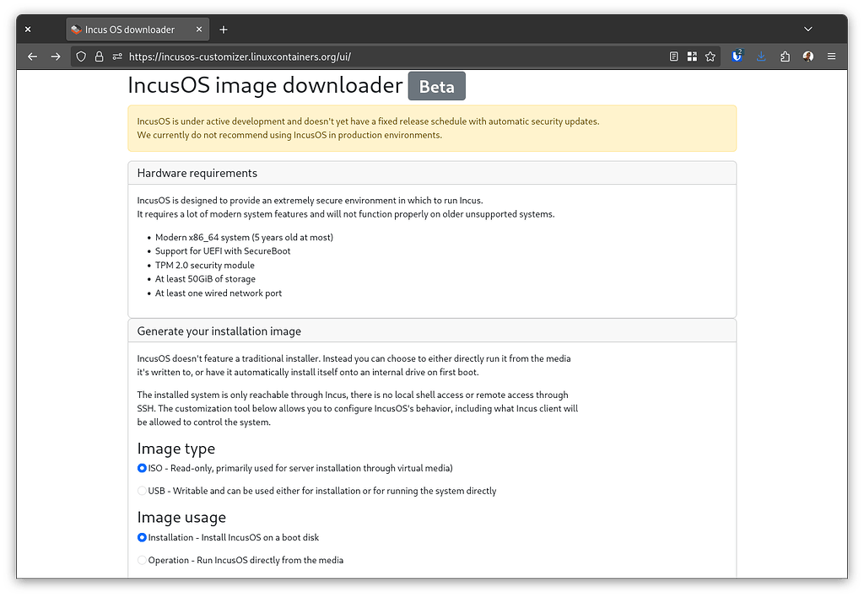Select the USB writable image option
864x597 pixels.
coord(142,490)
